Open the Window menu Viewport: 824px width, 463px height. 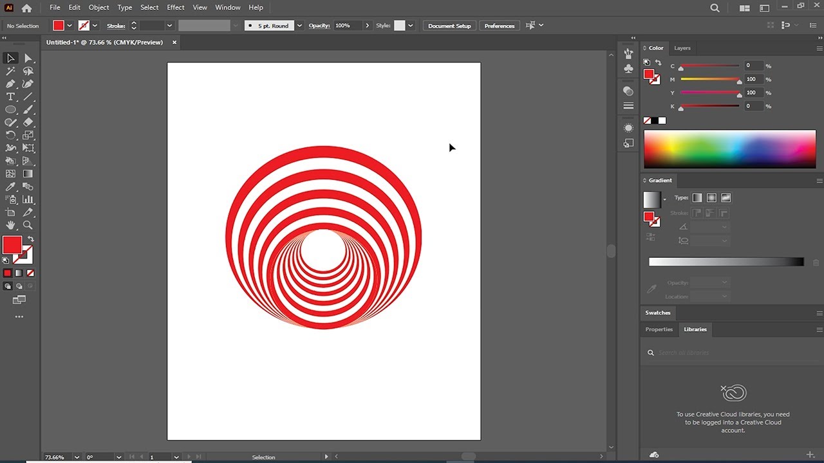228,8
